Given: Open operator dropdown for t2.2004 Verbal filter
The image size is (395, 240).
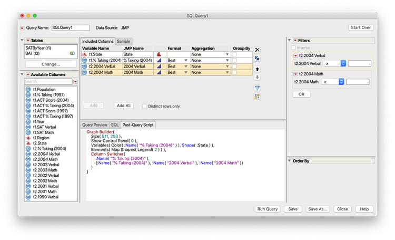Looking at the screenshot, I should pos(334,64).
